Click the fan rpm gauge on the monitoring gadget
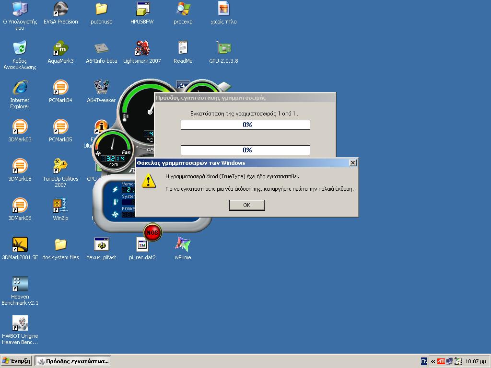Image resolution: width=491 pixels, height=368 pixels. coord(113,151)
